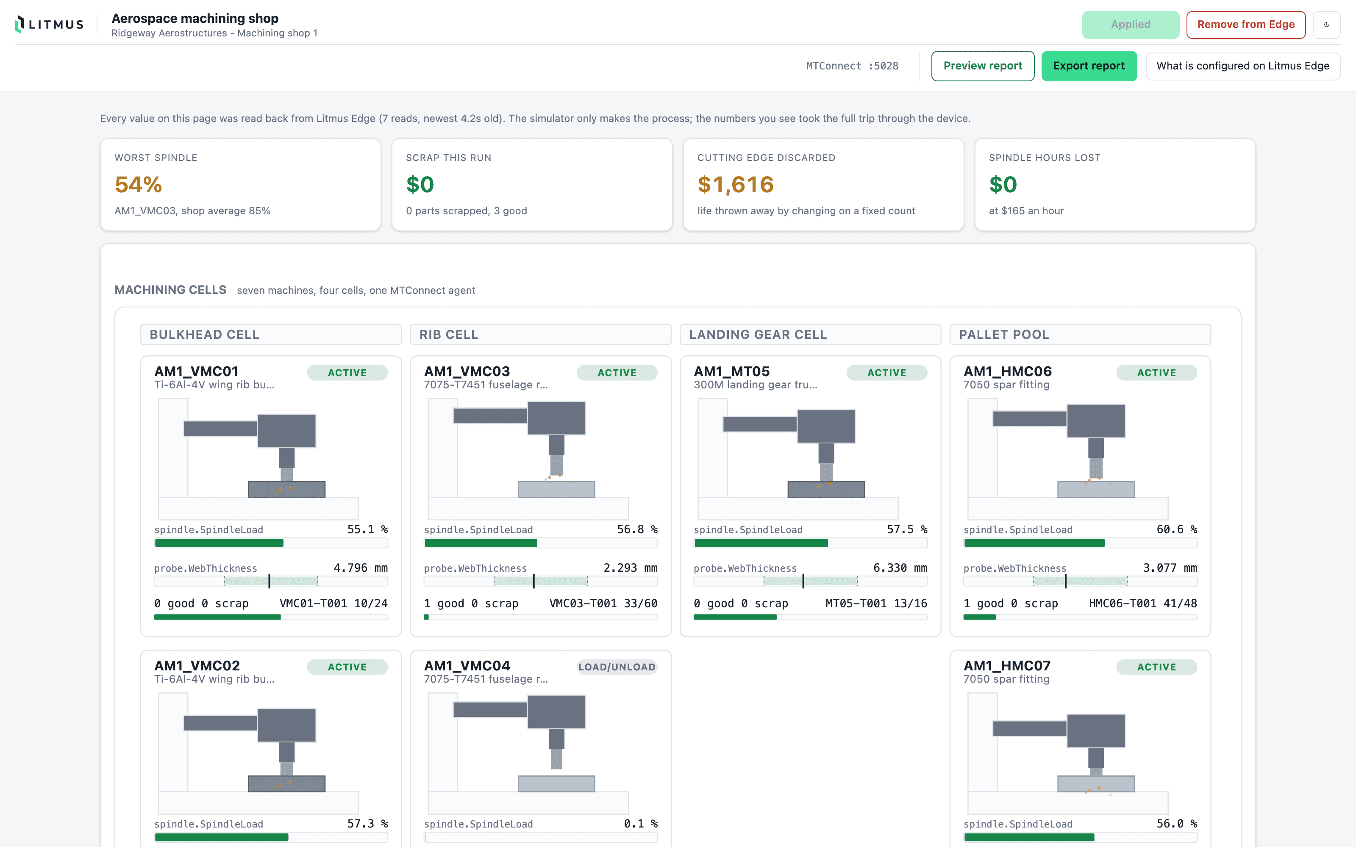Click the HMC06-T001 41/48 tool count

click(x=1143, y=603)
